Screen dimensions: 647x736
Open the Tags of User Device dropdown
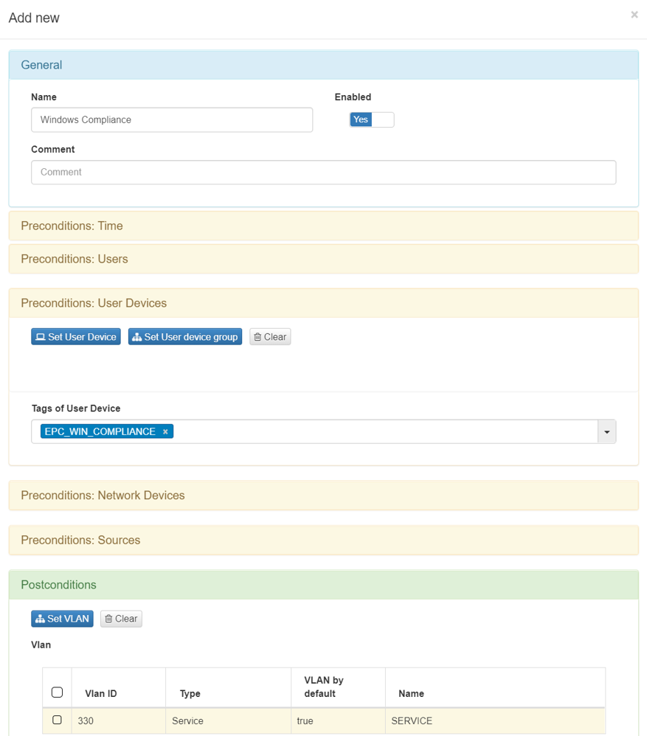coord(606,432)
